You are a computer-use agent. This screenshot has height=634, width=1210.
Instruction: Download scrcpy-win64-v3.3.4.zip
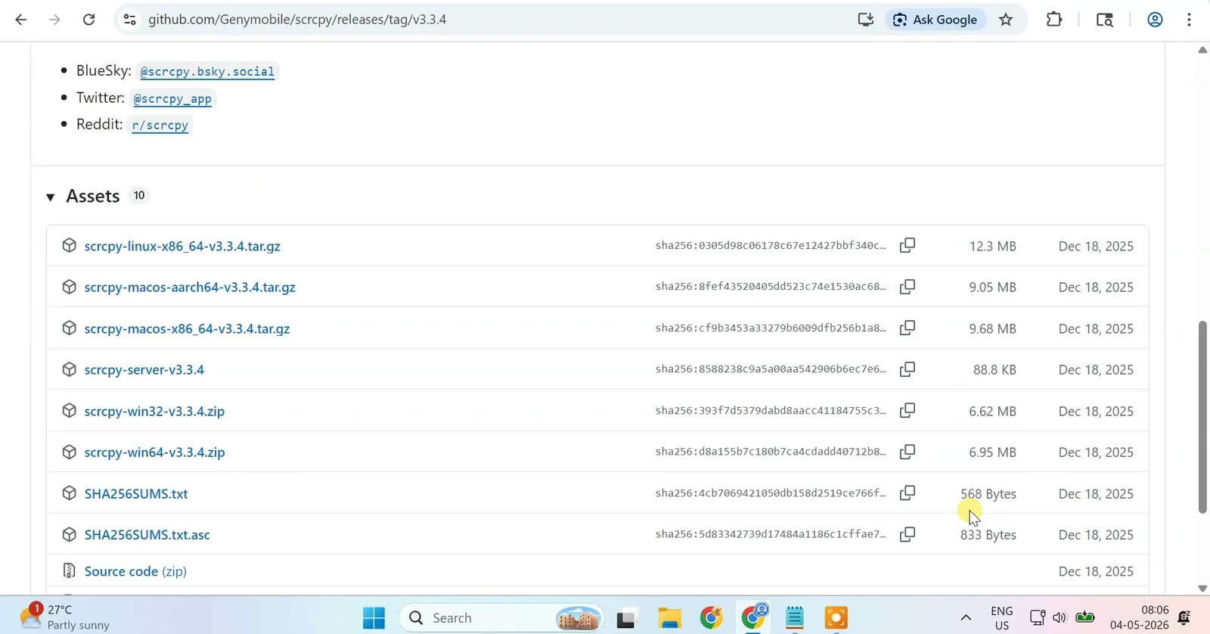coord(154,452)
